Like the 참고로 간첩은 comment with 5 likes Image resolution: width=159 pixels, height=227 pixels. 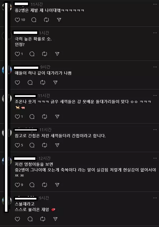coord(17,145)
